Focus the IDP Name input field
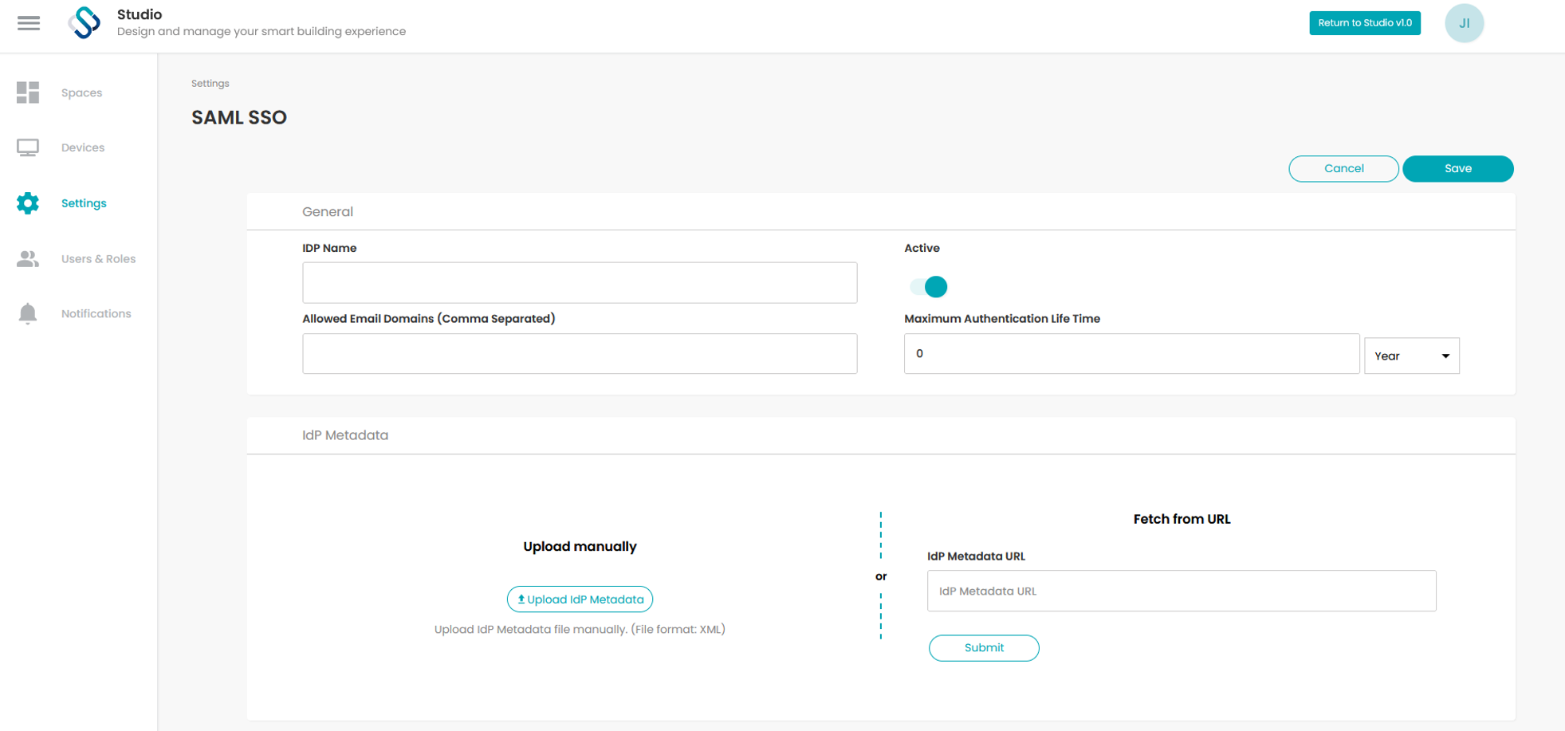Viewport: 1565px width, 731px height. [580, 282]
